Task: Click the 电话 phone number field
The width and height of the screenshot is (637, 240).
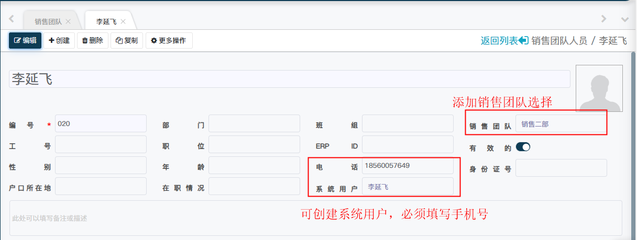Action: 408,166
